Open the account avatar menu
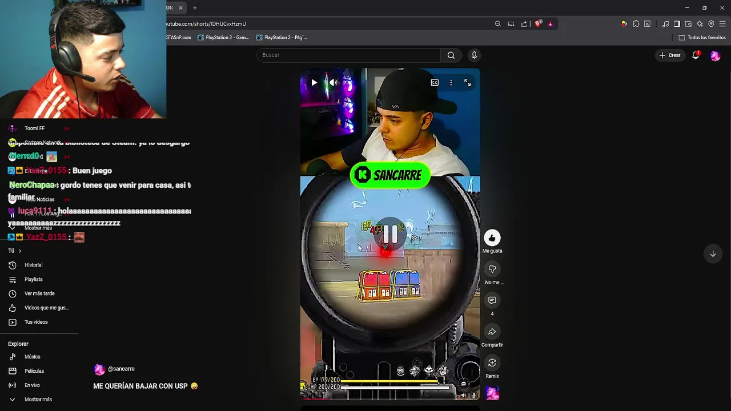The image size is (731, 411). pyautogui.click(x=715, y=55)
